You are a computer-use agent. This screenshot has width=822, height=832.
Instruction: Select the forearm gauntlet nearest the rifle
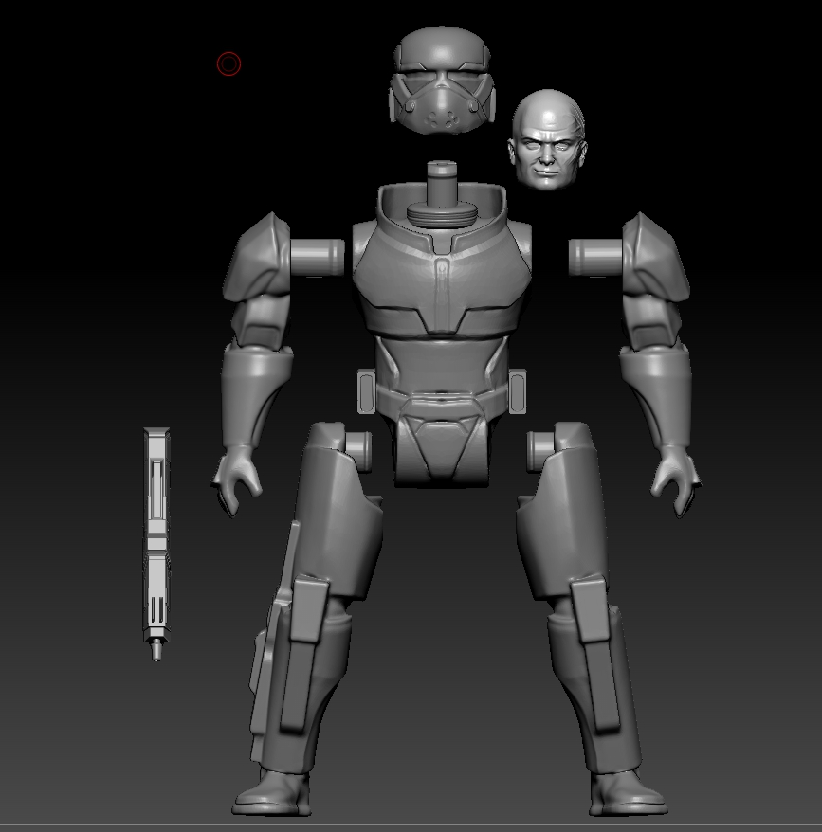click(x=255, y=395)
